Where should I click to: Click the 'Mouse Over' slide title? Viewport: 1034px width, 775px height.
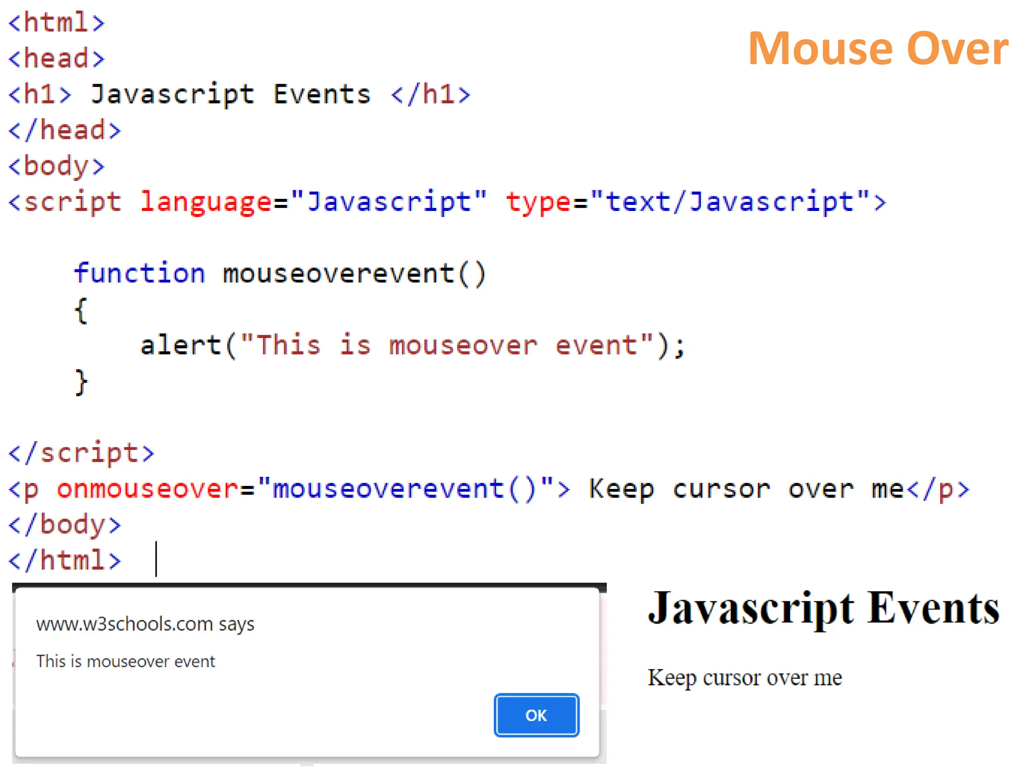click(x=878, y=48)
